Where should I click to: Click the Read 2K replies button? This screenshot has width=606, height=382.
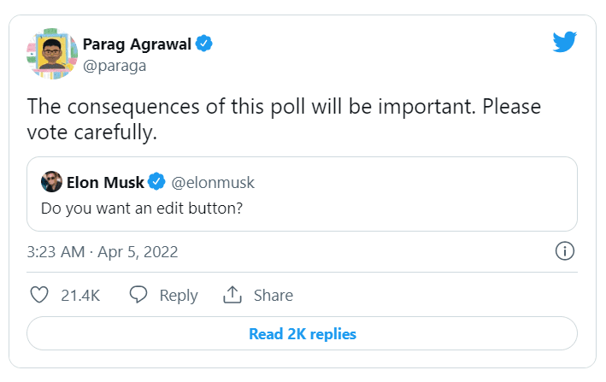click(x=302, y=333)
